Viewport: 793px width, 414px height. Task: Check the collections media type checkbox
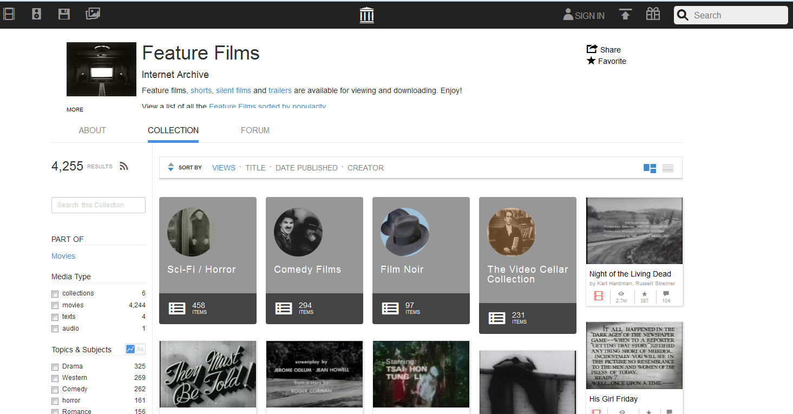pyautogui.click(x=55, y=294)
